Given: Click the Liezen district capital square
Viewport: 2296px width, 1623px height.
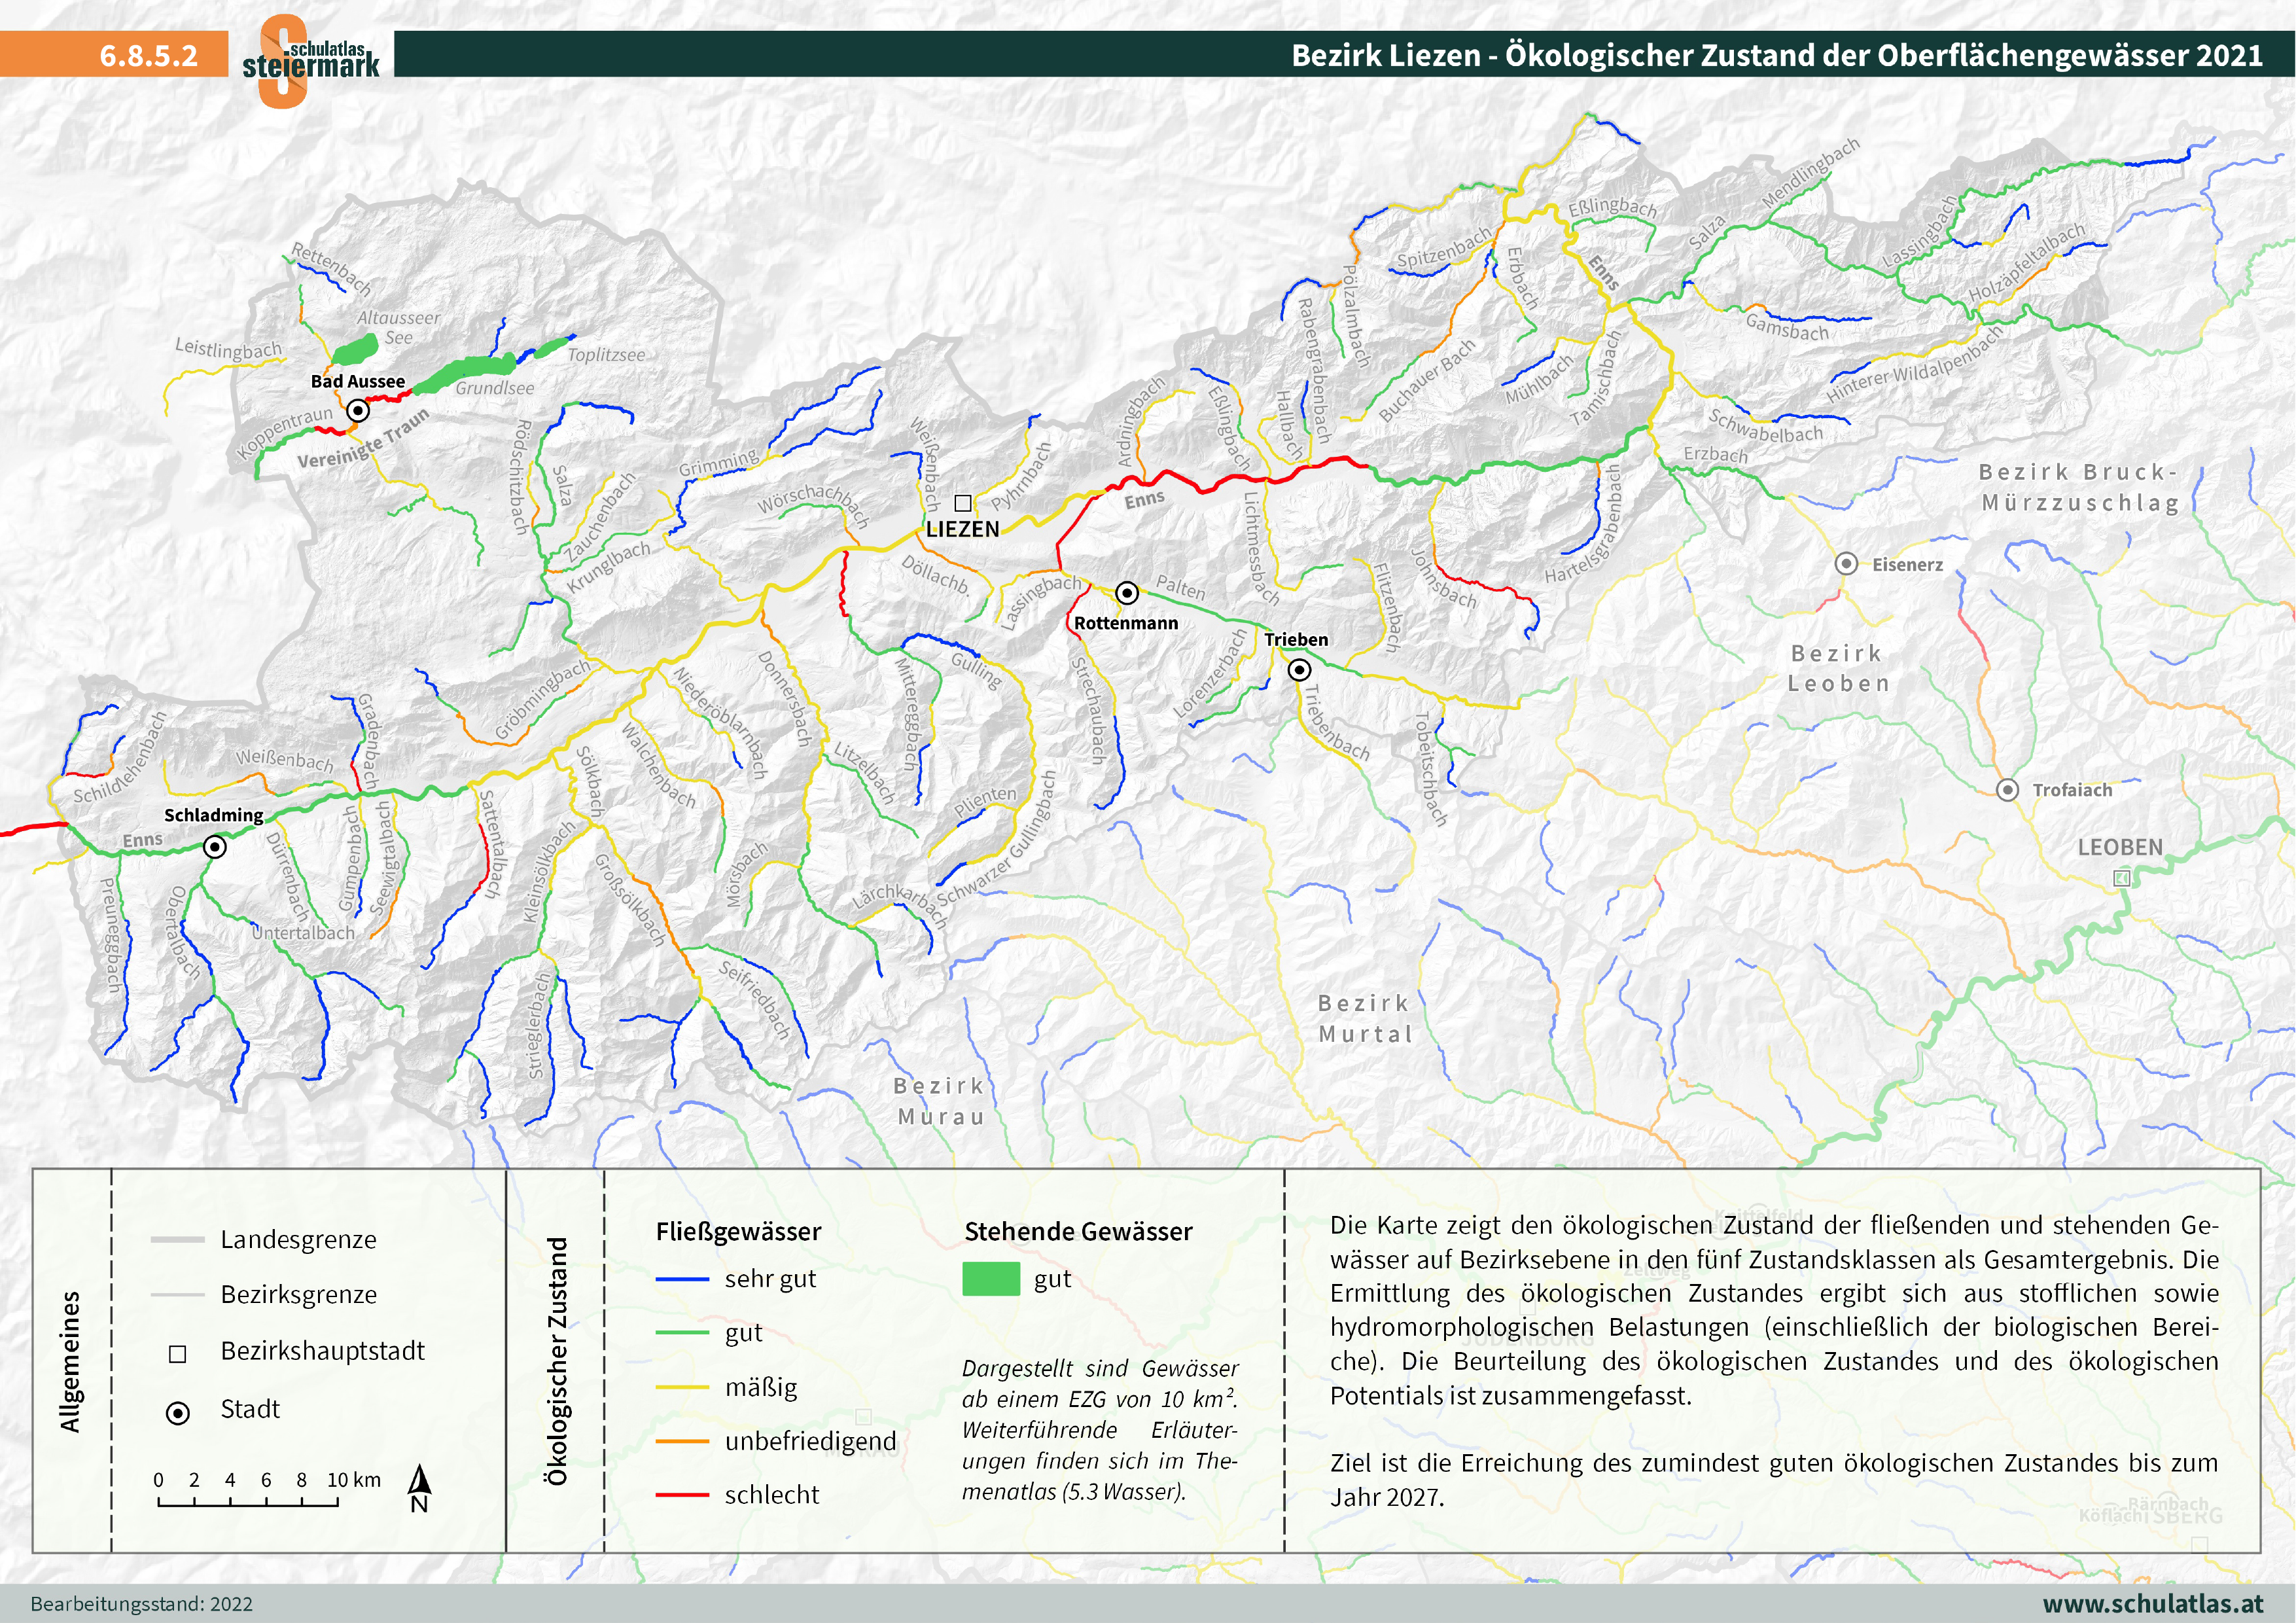Looking at the screenshot, I should [962, 503].
